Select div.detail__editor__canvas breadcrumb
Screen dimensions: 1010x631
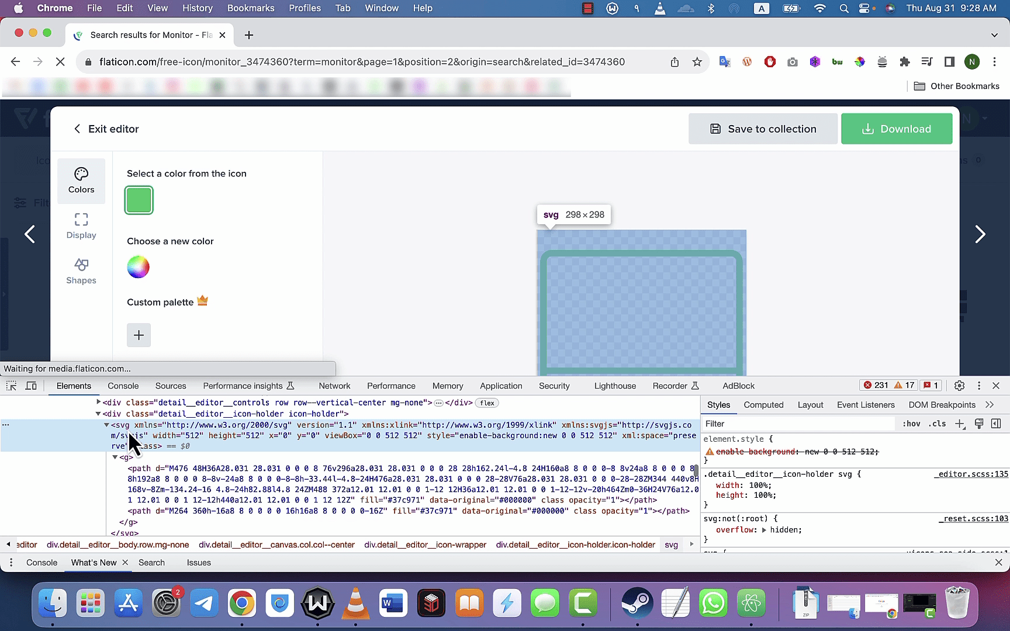click(276, 545)
